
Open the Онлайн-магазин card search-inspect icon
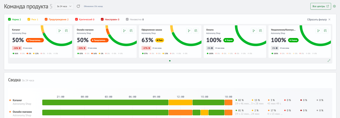click(131, 31)
